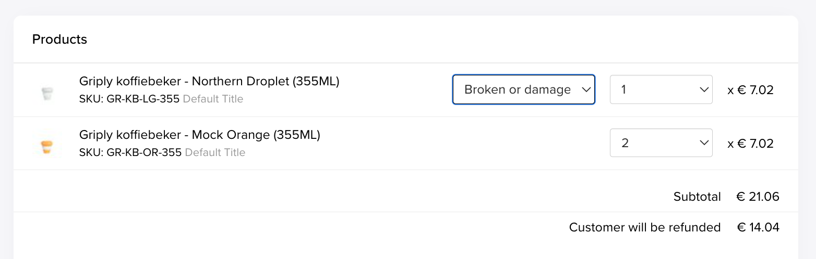Viewport: 816px width, 259px height.
Task: Select Griply koffiebeker Northern Droplet product title
Action: point(209,81)
